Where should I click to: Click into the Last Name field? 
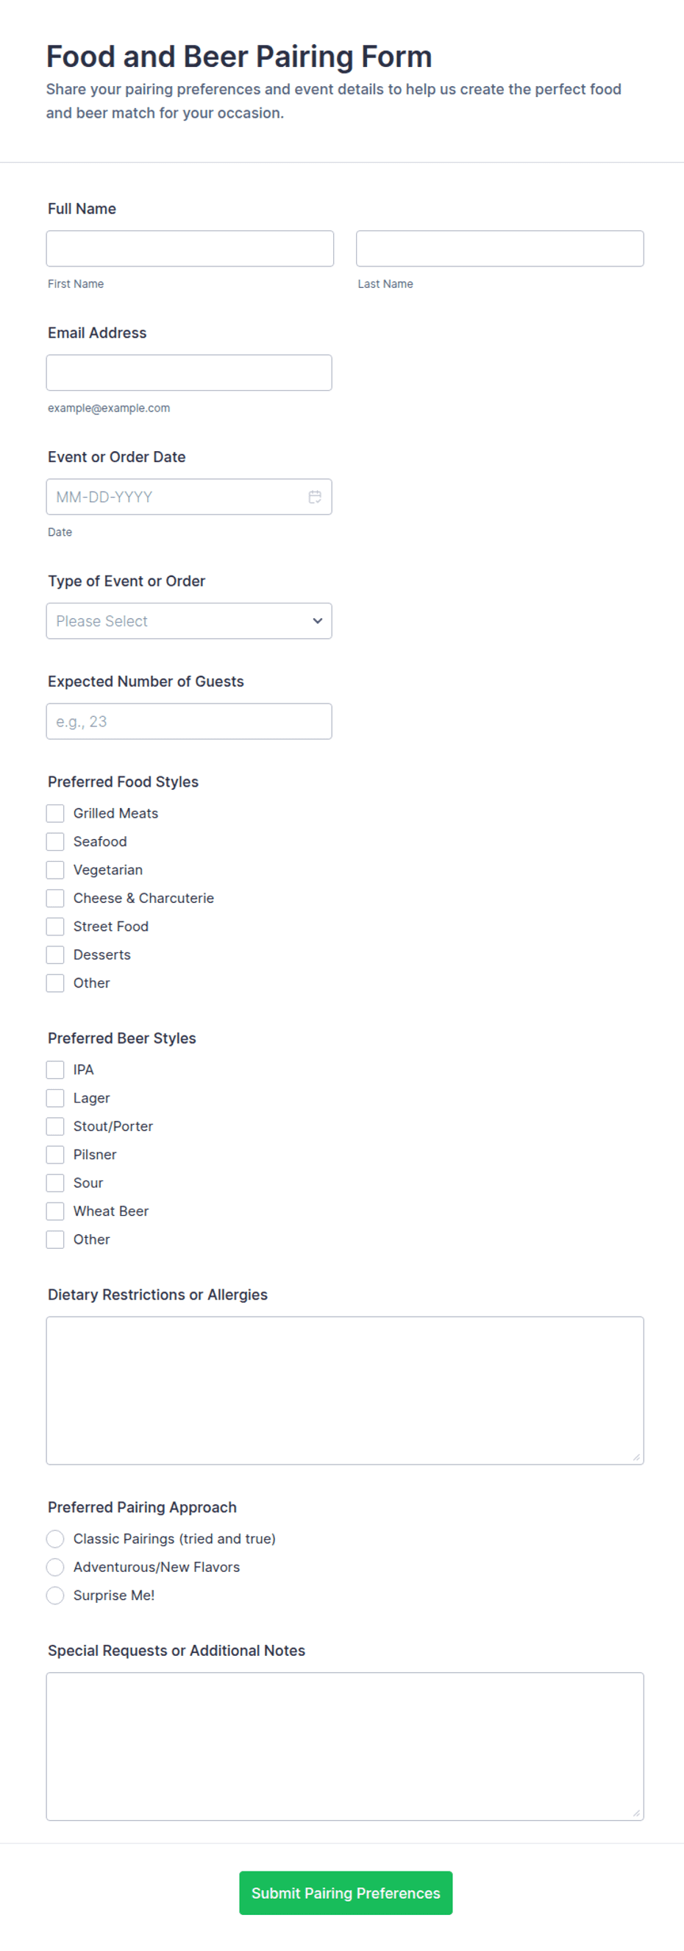(500, 249)
